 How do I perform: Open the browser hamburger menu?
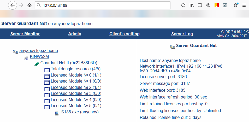click(244, 5)
